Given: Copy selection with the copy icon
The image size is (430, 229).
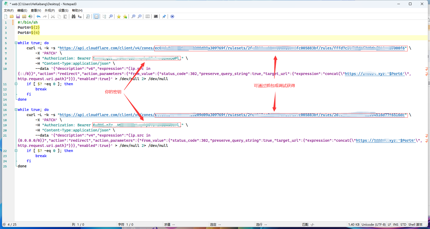Looking at the screenshot, I should 59,16.
